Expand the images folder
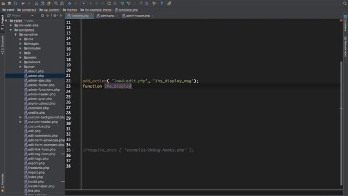Image resolution: width=348 pixels, height=196 pixels. pos(21,44)
